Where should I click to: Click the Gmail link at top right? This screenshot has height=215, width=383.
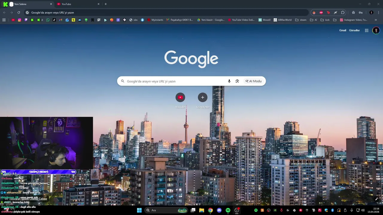point(343,30)
